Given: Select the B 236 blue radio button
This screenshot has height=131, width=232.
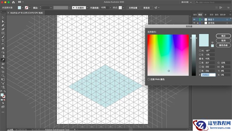Looking at the screenshot, I should click(x=200, y=71).
